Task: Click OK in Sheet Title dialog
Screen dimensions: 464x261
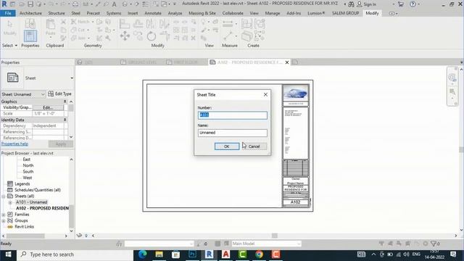Action: 227,146
